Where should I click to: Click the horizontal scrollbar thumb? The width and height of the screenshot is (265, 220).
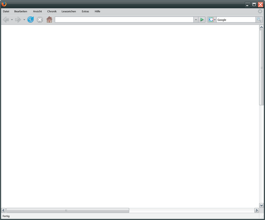coord(68,210)
